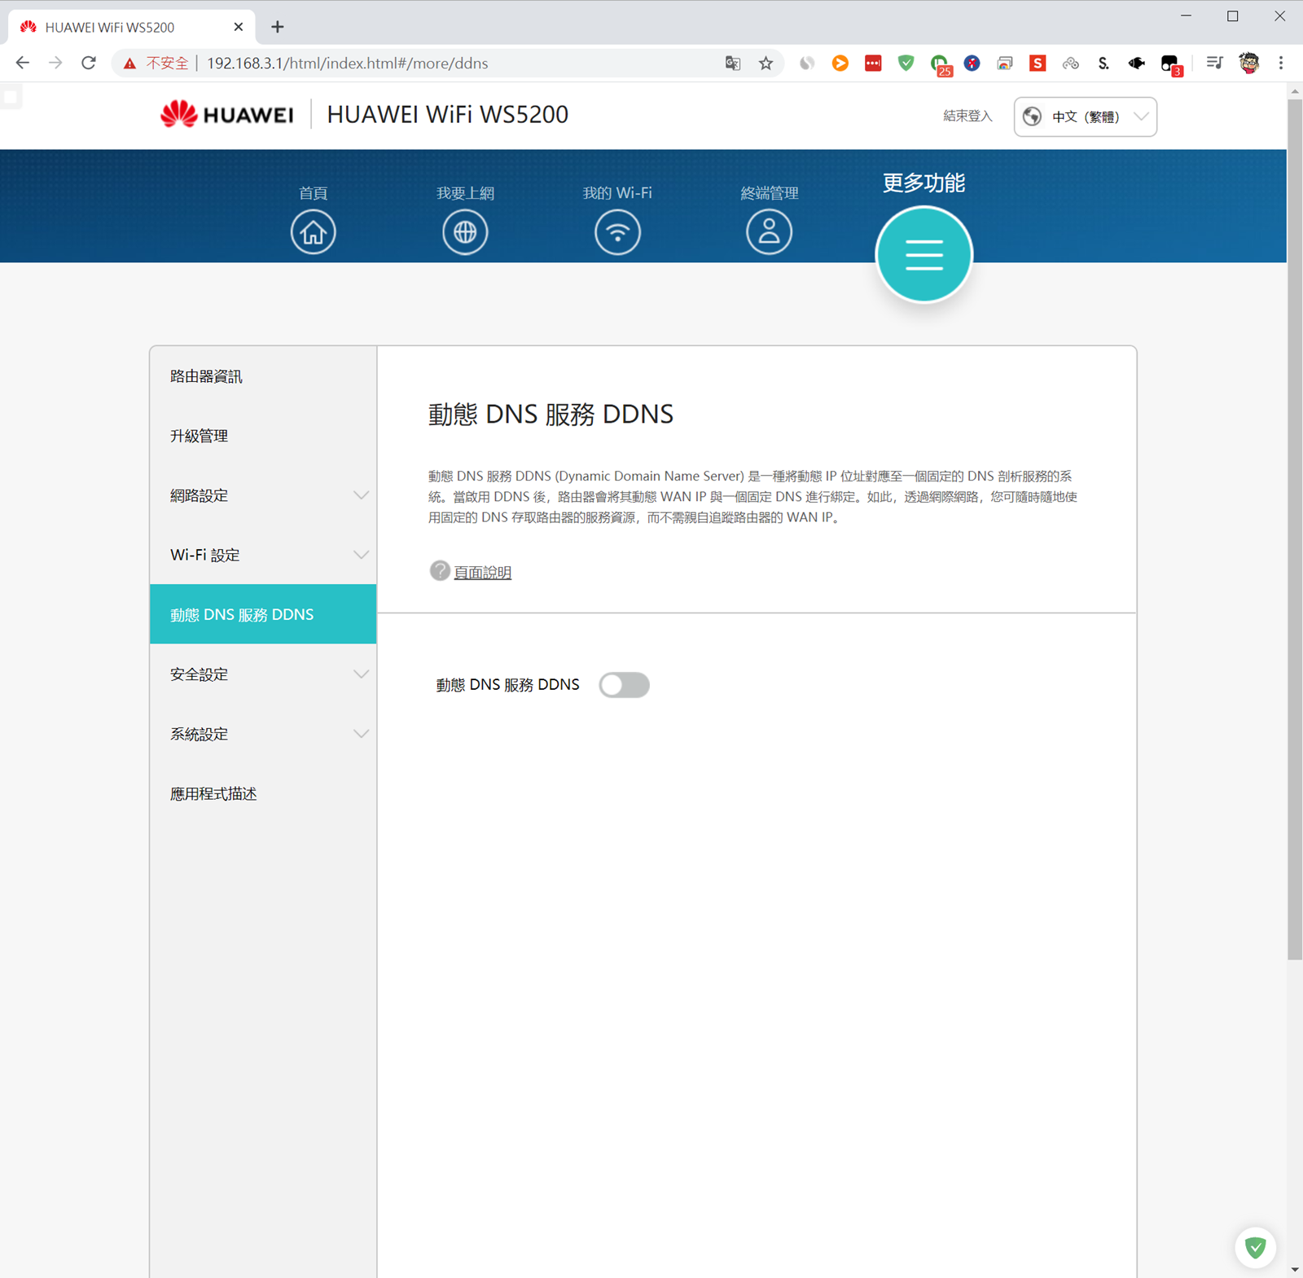The width and height of the screenshot is (1303, 1278).
Task: Enable the 動態 DNS 服務 DDNS toggle
Action: coord(624,685)
